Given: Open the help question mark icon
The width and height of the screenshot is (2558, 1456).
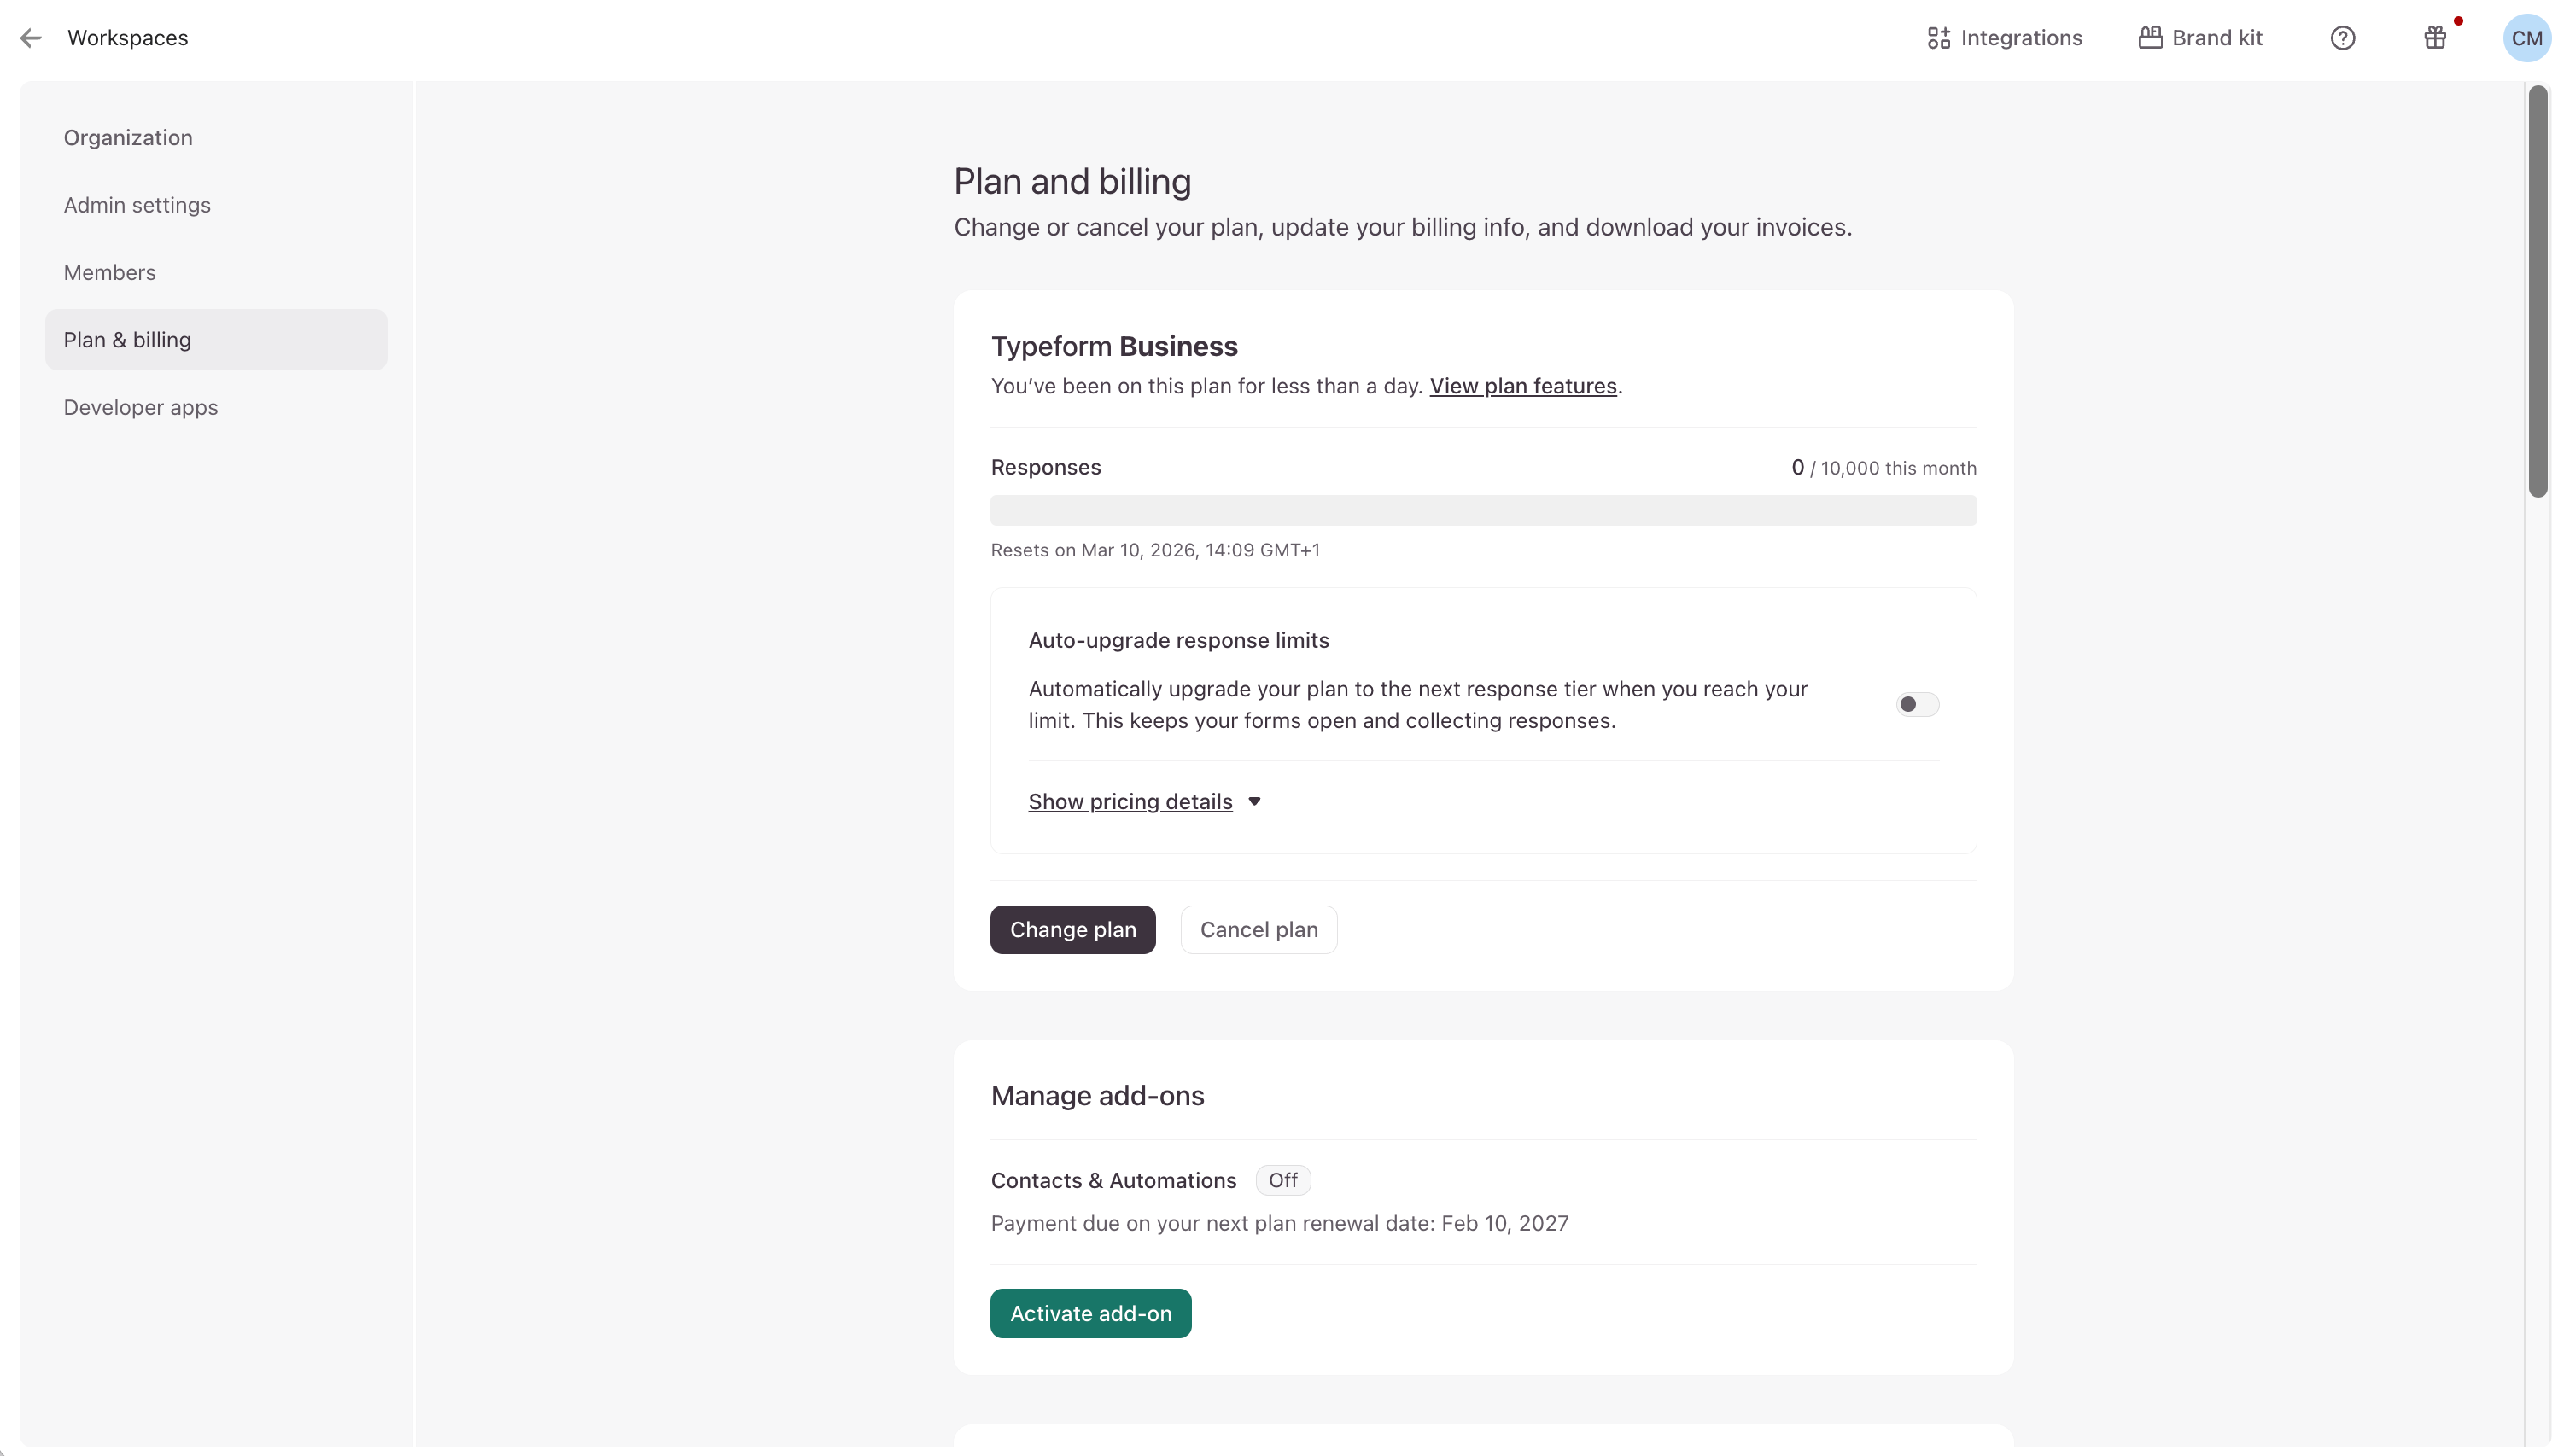Looking at the screenshot, I should (x=2342, y=38).
